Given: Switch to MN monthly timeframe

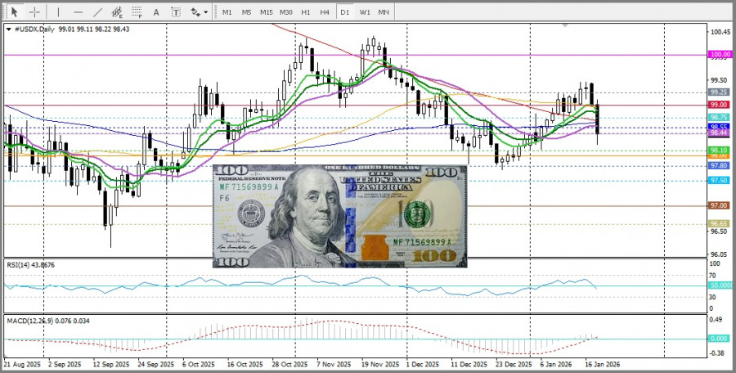Looking at the screenshot, I should pos(384,12).
